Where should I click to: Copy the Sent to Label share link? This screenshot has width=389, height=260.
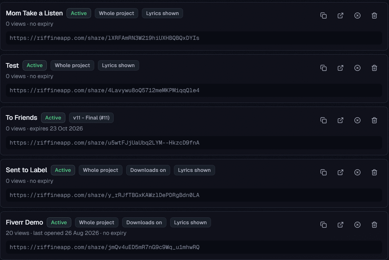coord(323,172)
